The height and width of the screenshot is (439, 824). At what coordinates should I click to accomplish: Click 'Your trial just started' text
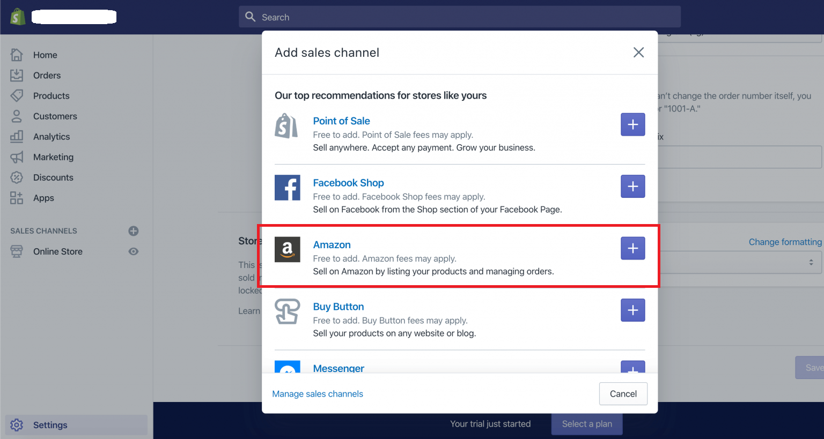490,424
